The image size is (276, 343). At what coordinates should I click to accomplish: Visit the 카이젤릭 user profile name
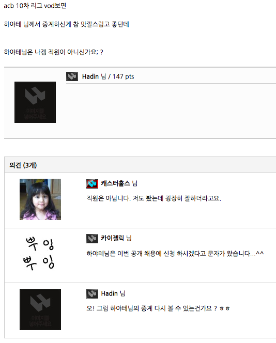pyautogui.click(x=113, y=238)
